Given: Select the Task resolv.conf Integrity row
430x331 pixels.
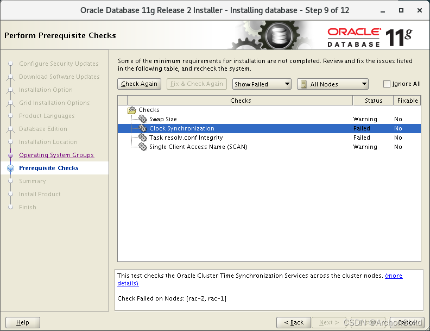Looking at the screenshot, I should (x=269, y=138).
